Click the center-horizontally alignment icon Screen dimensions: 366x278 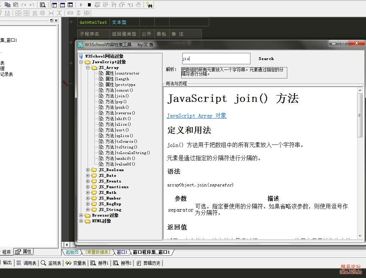tap(18, 13)
